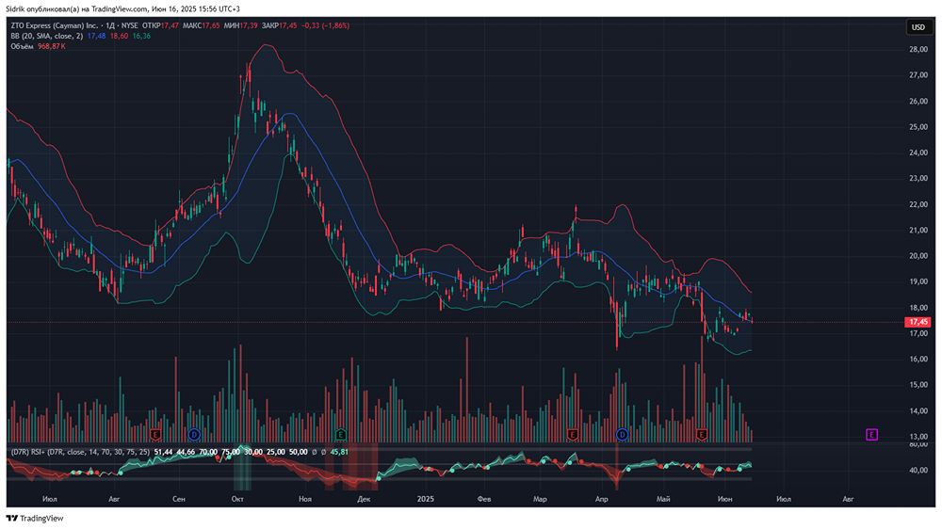Click the 20,00 price axis label
Viewport: 942px width, 529px height.
tap(918, 256)
